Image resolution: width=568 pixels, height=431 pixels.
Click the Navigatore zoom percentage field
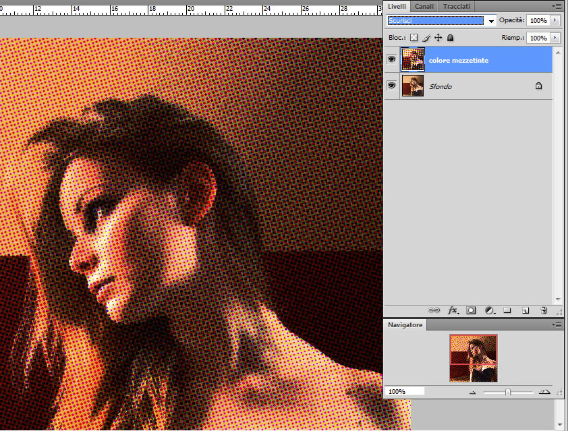(405, 391)
